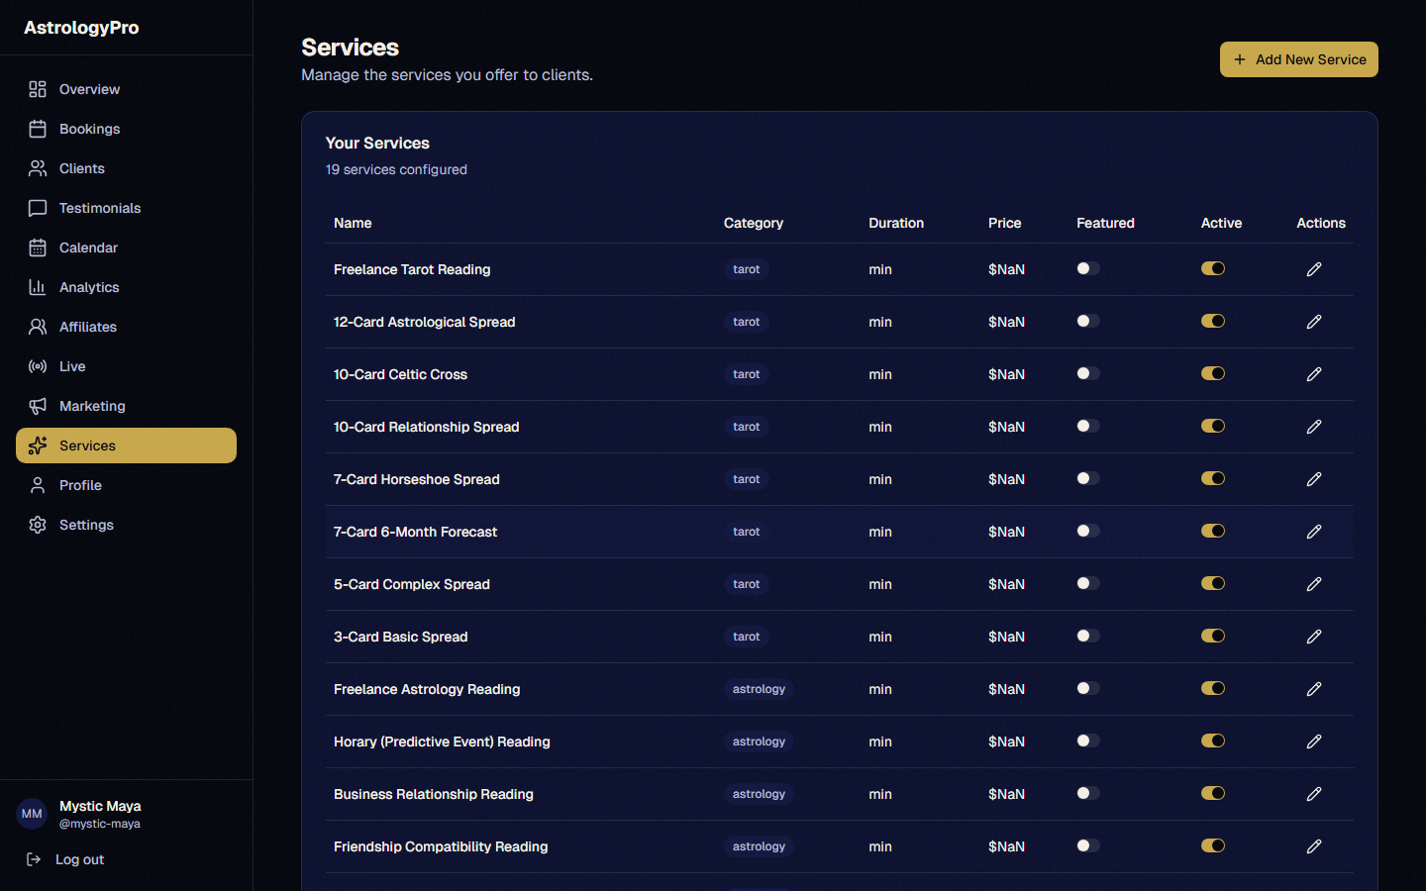Image resolution: width=1426 pixels, height=891 pixels.
Task: Click the Services sparkle icon
Action: [x=38, y=445]
